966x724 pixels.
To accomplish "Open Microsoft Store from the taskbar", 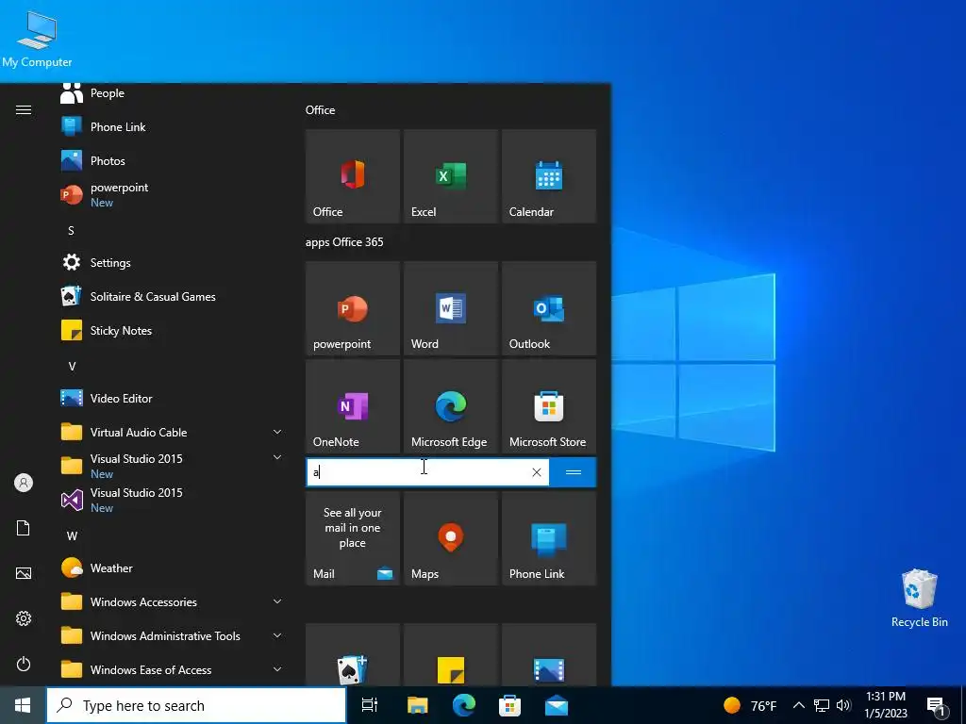I will (x=509, y=705).
